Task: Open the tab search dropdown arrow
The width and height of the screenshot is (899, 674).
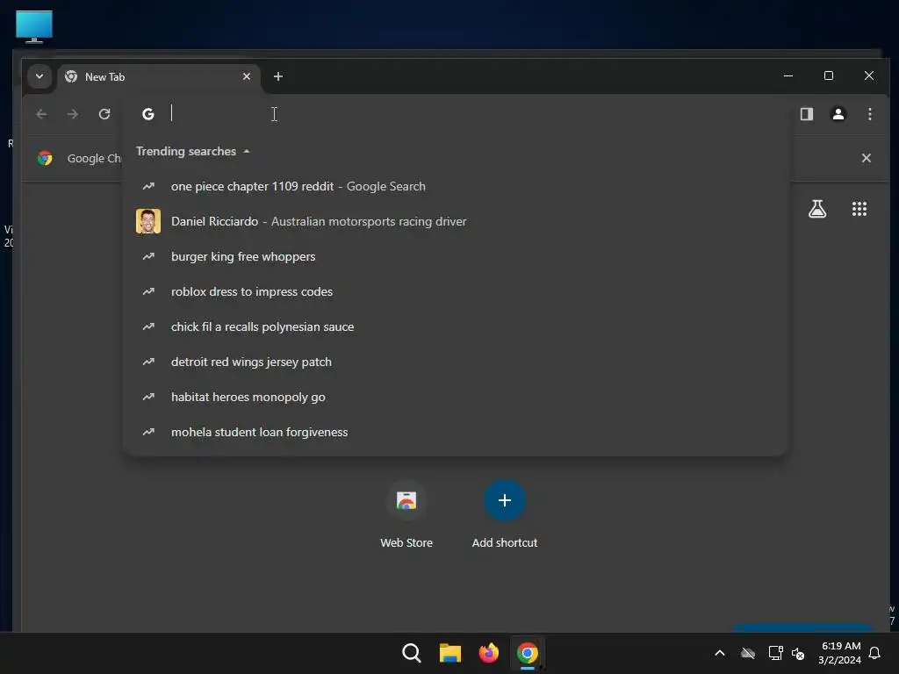Action: click(x=40, y=76)
